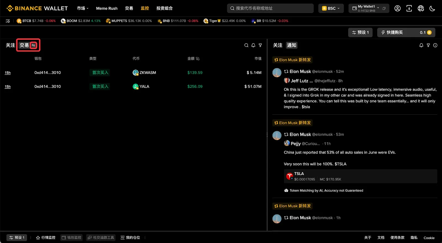Click the bell icon in the notifications panel

(421, 45)
